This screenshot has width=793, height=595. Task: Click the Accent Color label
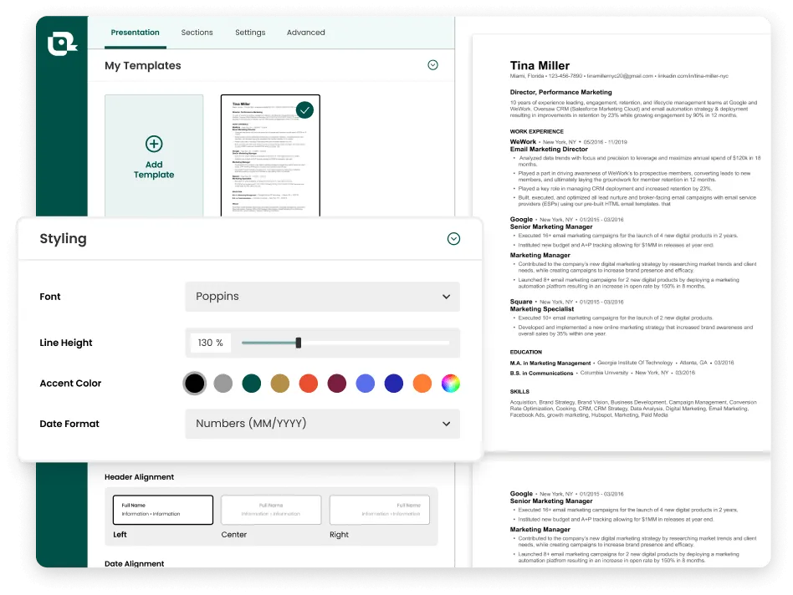[x=70, y=384]
